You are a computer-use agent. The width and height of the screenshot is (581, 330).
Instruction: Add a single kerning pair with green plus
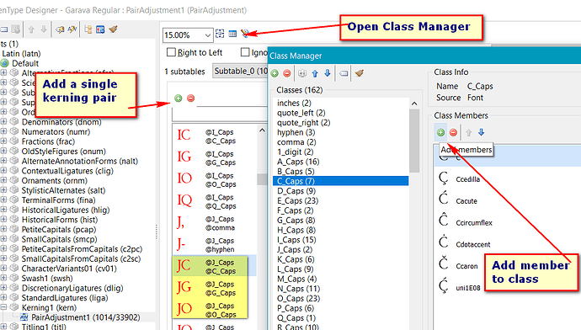179,98
